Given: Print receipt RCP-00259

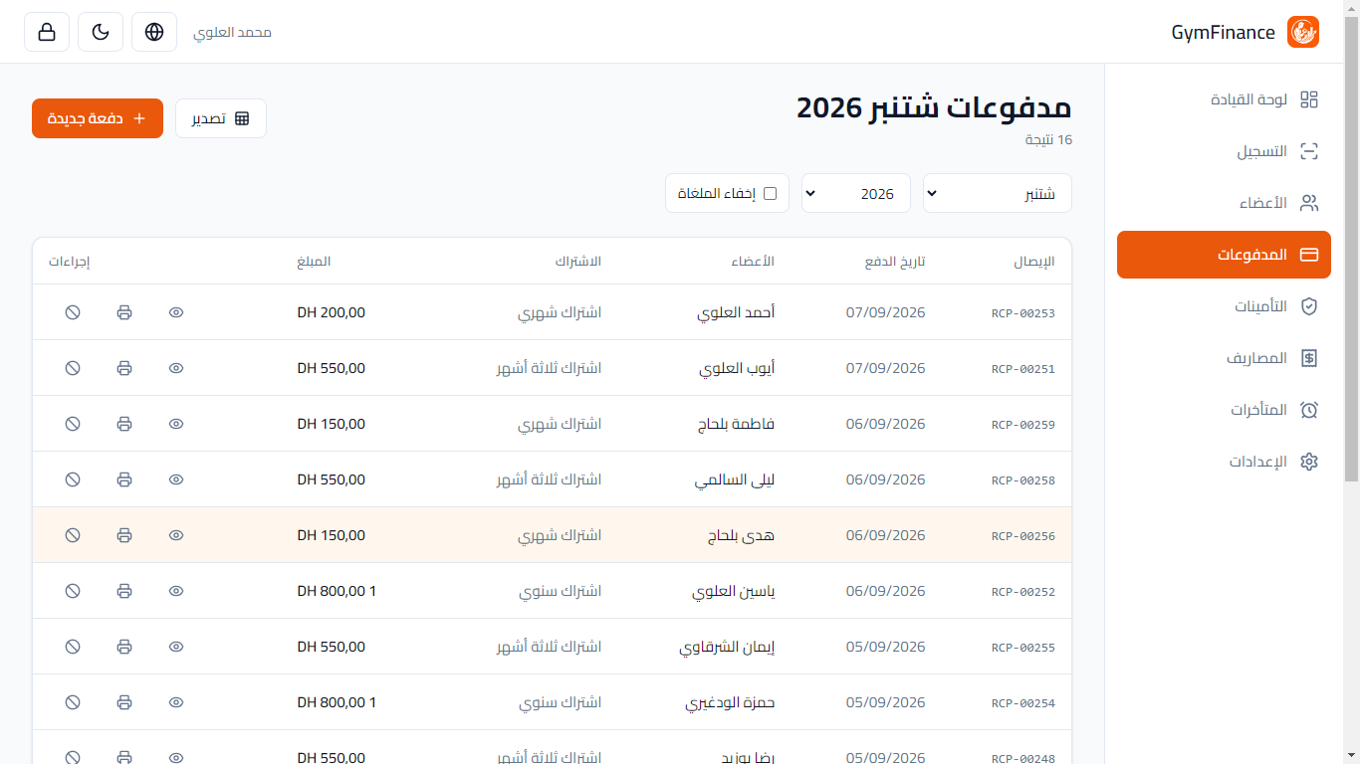Looking at the screenshot, I should coord(124,424).
